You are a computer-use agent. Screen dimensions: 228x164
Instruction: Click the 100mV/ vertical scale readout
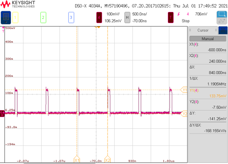pos(113,14)
